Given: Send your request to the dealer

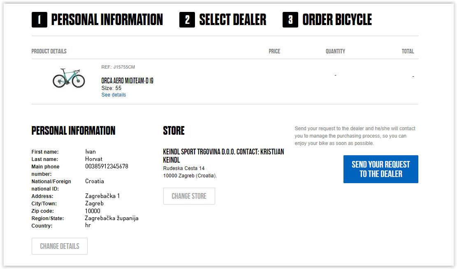Looking at the screenshot, I should click(x=380, y=169).
